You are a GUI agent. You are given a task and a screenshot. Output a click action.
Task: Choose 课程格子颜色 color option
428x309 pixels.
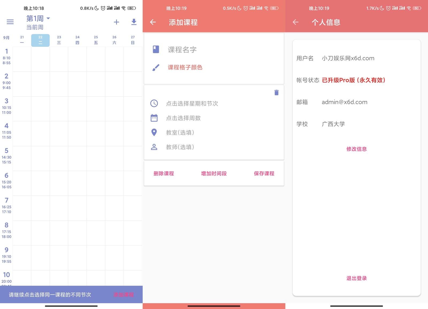click(x=185, y=68)
